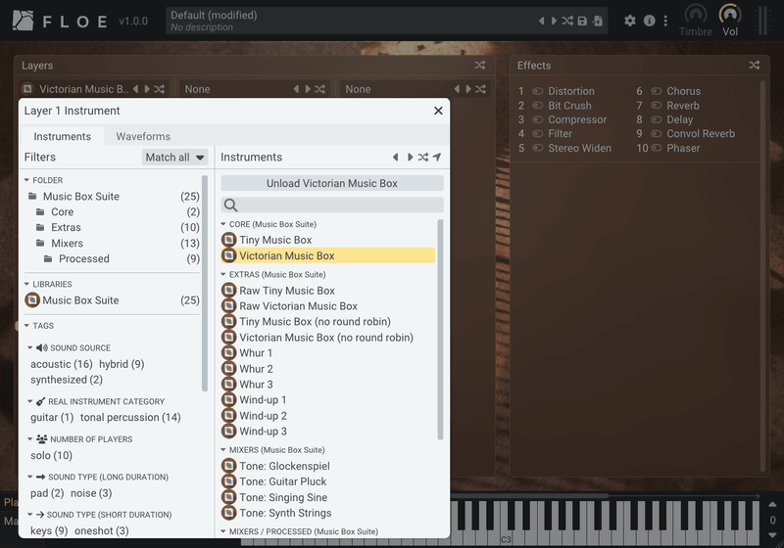Open the three-dot more menu

tap(665, 21)
